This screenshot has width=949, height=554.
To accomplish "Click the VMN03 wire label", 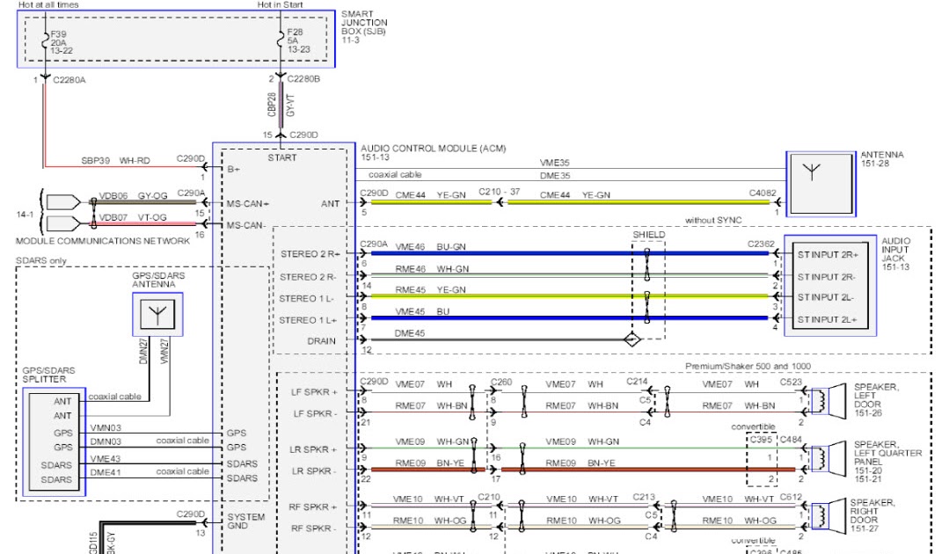I will pyautogui.click(x=106, y=427).
